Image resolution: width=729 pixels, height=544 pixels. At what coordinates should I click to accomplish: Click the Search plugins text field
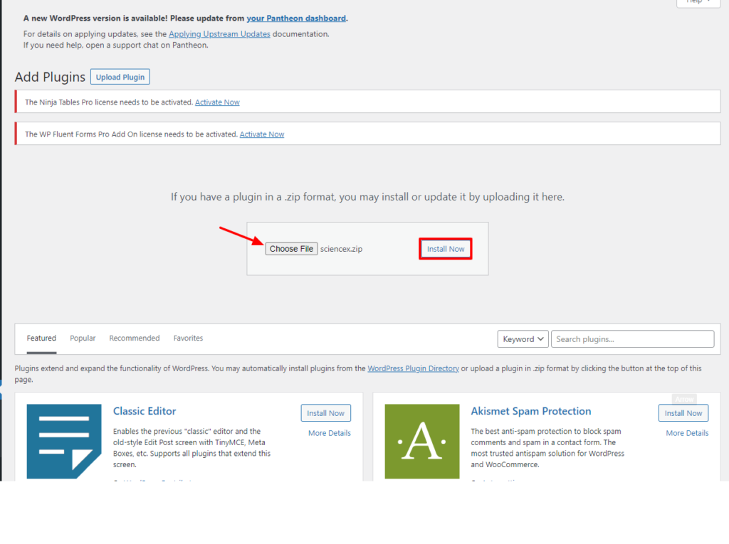[x=632, y=338]
